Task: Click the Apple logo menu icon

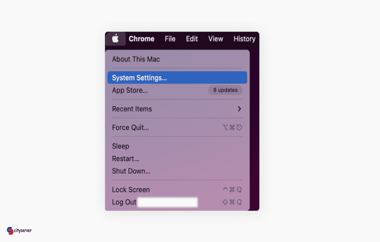Action: coord(115,39)
